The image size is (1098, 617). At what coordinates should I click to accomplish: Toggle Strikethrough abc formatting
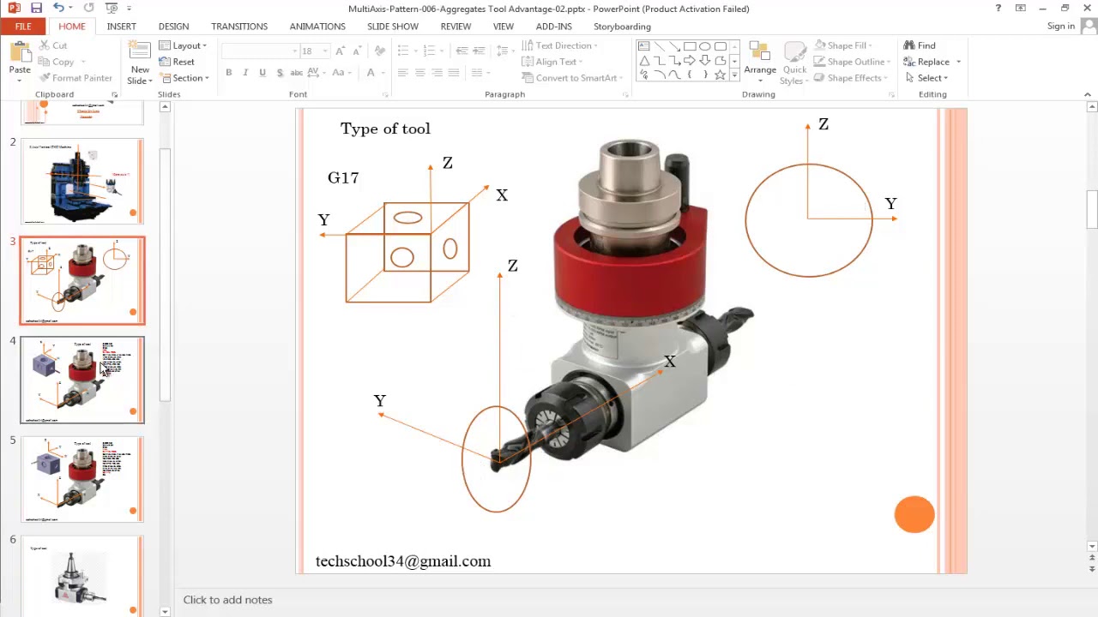tap(297, 73)
